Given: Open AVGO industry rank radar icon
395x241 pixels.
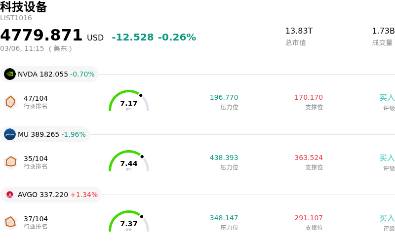Looking at the screenshot, I should (10, 222).
